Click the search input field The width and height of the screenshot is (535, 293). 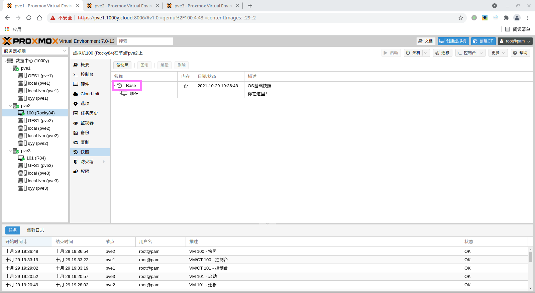(145, 41)
